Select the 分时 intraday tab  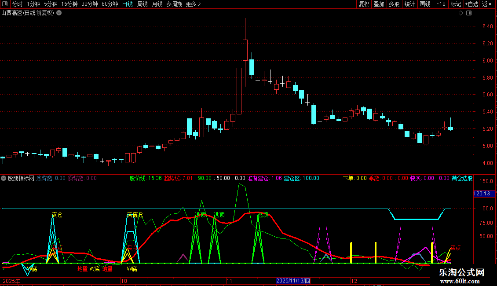pos(18,4)
